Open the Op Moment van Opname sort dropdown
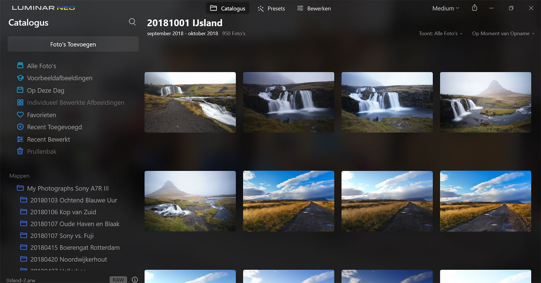This screenshot has height=283, width=541. (x=503, y=34)
